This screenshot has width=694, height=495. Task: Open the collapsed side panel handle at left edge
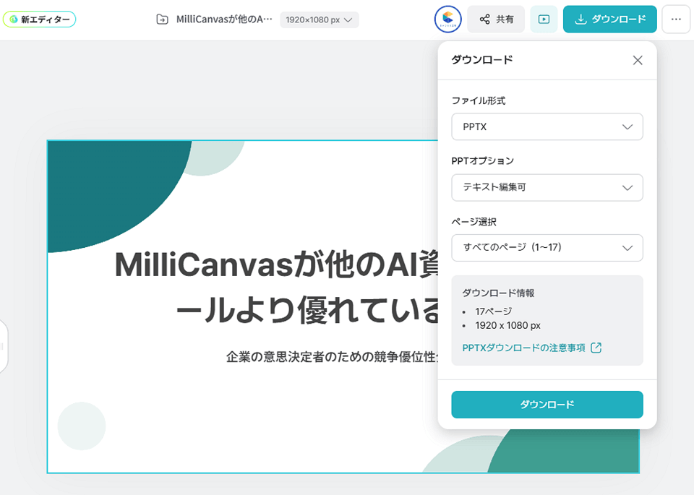pyautogui.click(x=3, y=346)
